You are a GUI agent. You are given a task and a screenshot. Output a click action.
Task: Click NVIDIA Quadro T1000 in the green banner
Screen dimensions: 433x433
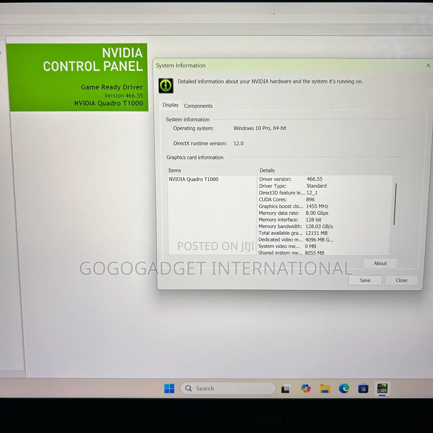tap(109, 103)
